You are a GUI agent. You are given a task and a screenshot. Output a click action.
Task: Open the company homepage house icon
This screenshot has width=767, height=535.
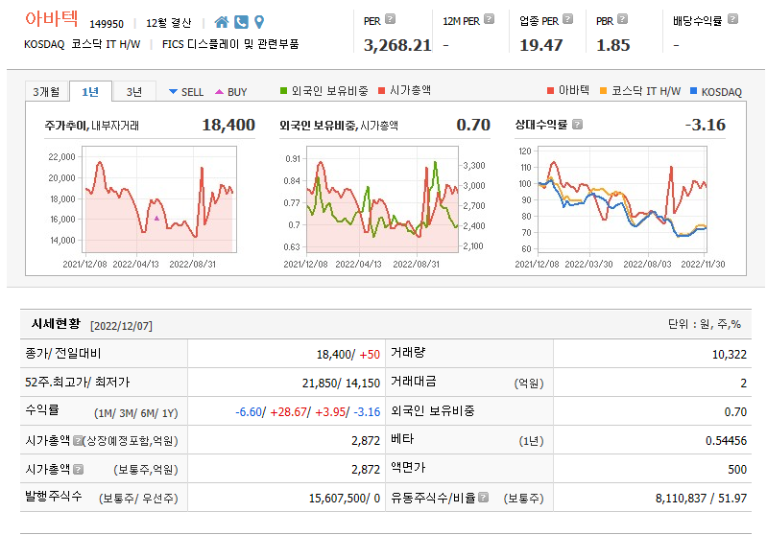[222, 22]
